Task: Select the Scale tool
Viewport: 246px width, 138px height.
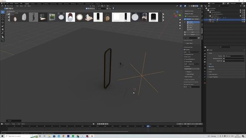Action: click(3, 26)
